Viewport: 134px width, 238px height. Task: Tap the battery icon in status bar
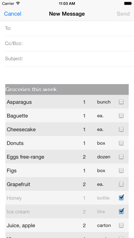pyautogui.click(x=128, y=3)
